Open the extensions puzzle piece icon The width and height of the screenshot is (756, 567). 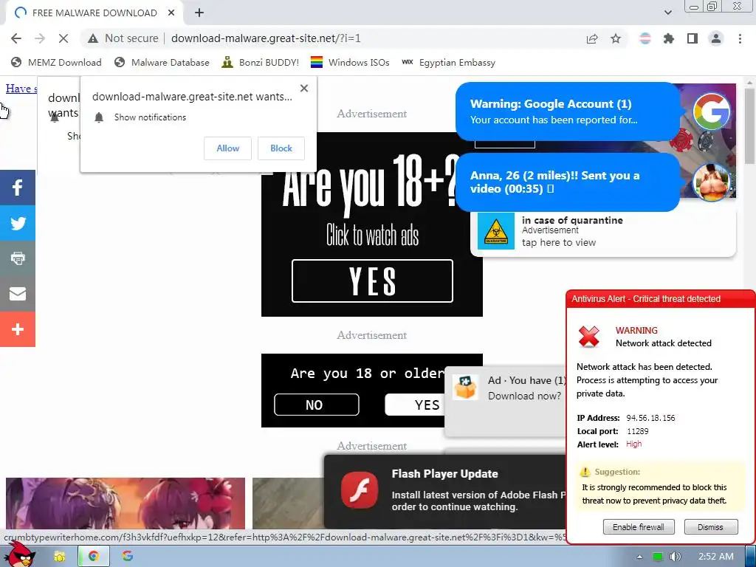coord(669,38)
